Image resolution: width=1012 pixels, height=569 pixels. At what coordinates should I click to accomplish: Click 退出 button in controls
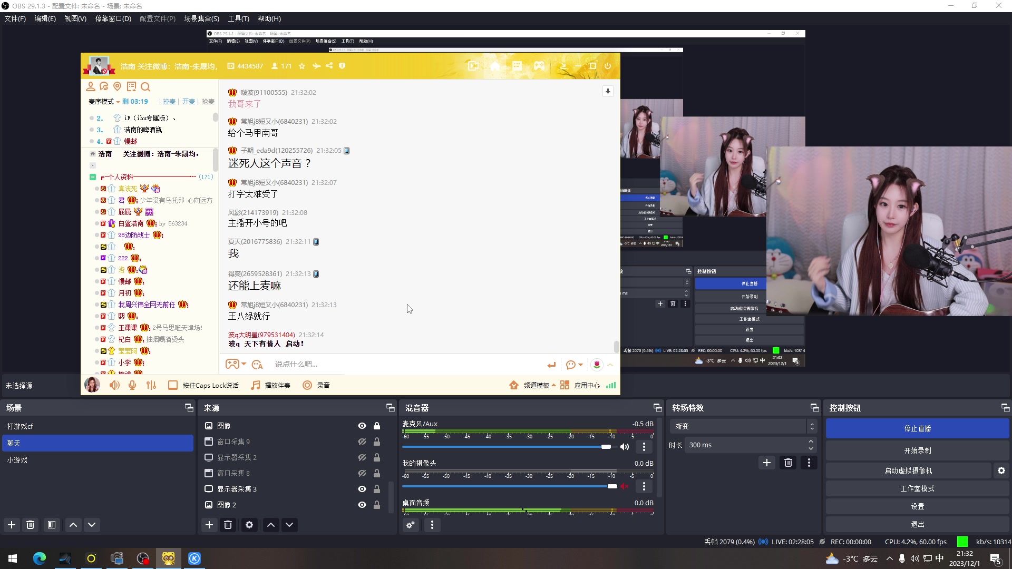pos(917,524)
